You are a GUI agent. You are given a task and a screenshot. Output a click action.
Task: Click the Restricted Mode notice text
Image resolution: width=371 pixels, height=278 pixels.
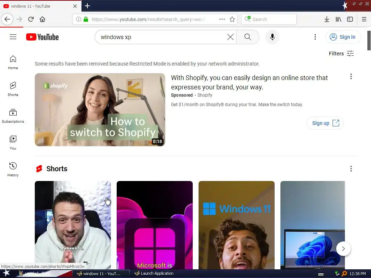pyautogui.click(x=147, y=64)
